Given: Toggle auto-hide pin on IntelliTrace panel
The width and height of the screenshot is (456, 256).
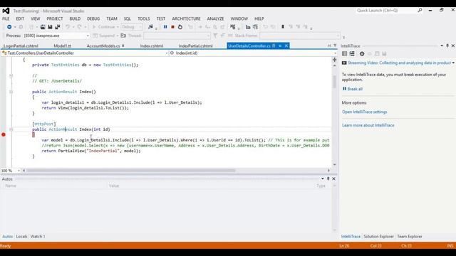Looking at the screenshot, I should (447, 46).
